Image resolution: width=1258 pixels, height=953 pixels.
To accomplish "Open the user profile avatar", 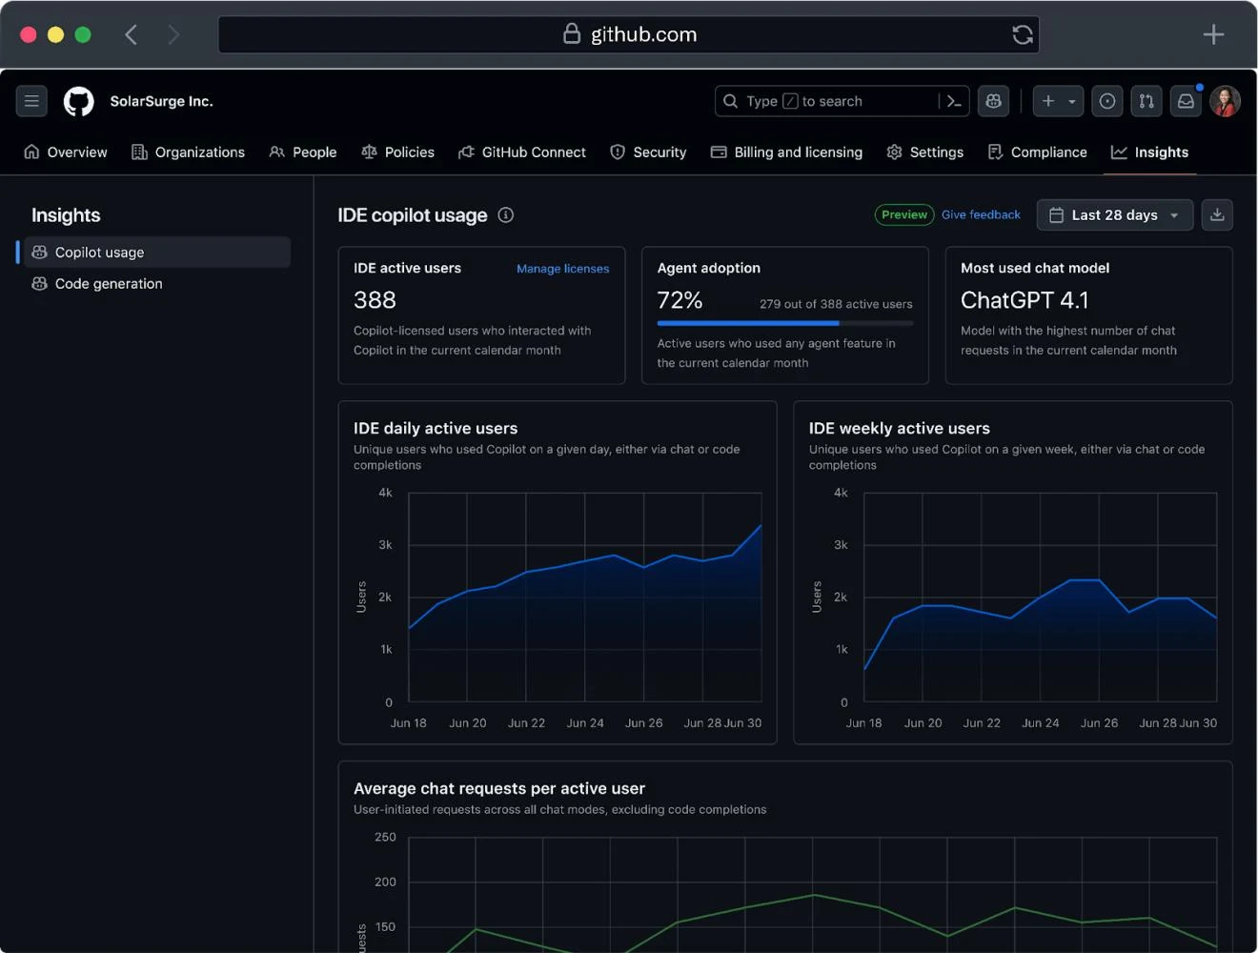I will (1225, 101).
